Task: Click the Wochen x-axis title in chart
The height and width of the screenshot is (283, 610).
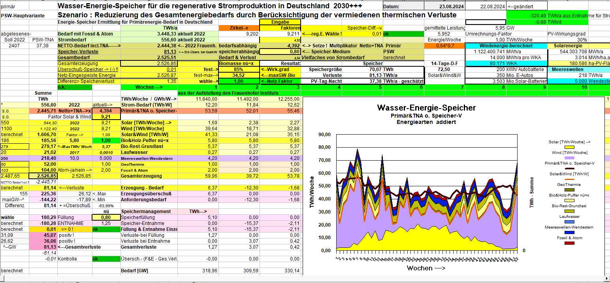Action: click(426, 268)
